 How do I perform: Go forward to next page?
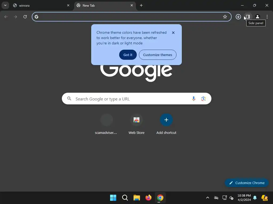pyautogui.click(x=15, y=17)
